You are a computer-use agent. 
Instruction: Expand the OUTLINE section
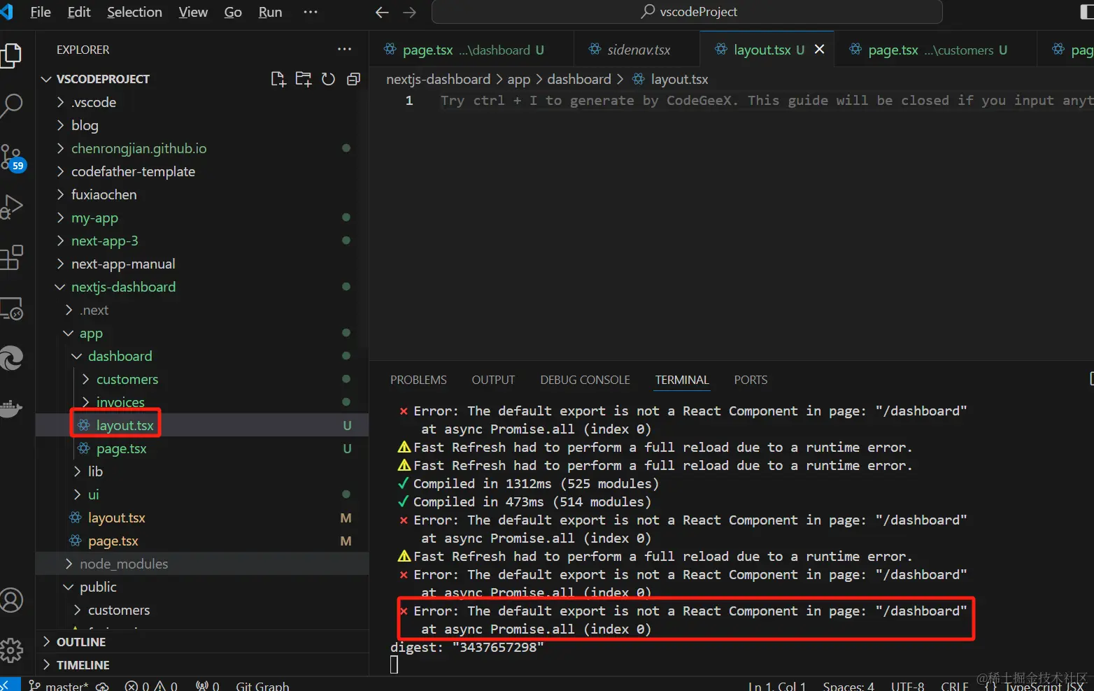click(x=203, y=642)
